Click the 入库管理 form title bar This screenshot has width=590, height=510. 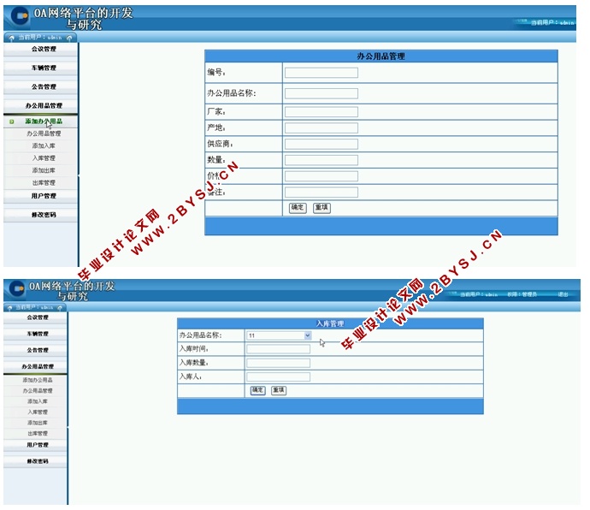(x=330, y=323)
